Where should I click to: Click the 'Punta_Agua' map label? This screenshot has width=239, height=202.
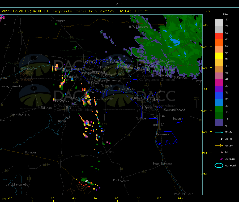pyautogui.click(x=121, y=180)
